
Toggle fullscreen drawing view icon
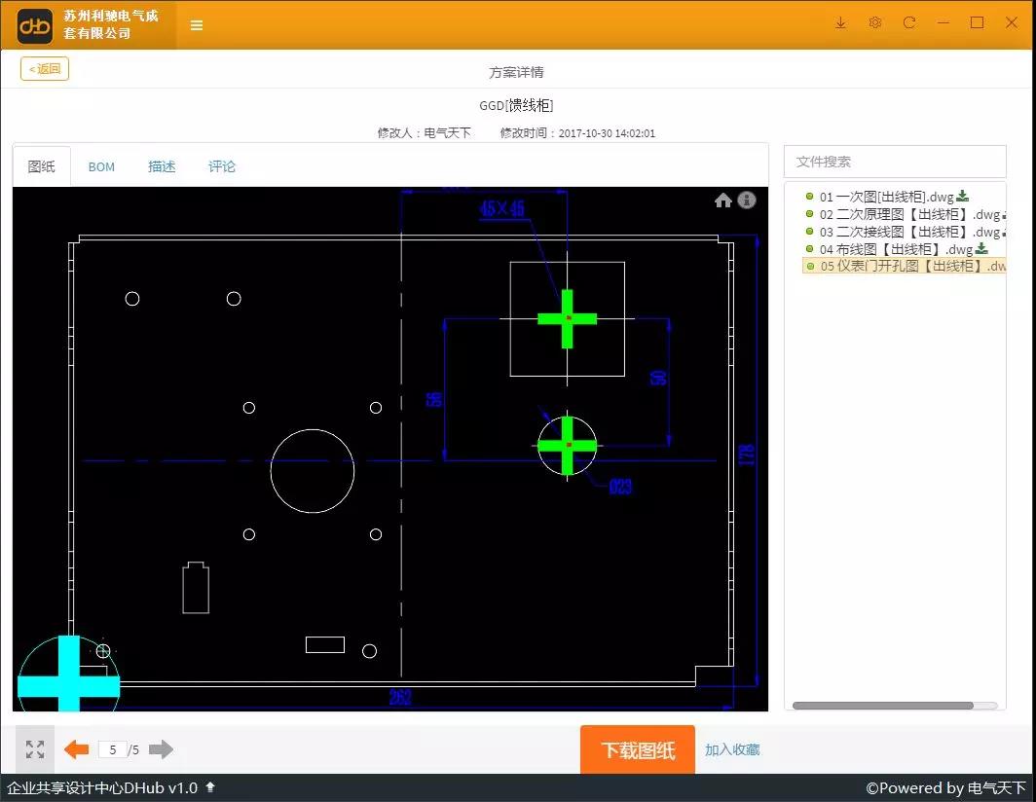click(x=35, y=749)
